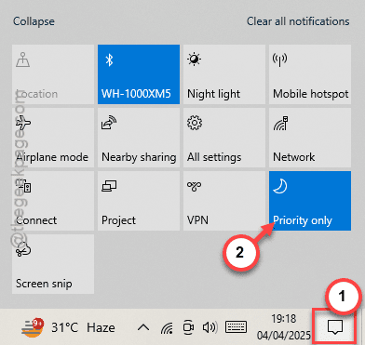
Task: Open the touch keyboard tray icon
Action: coord(236,327)
